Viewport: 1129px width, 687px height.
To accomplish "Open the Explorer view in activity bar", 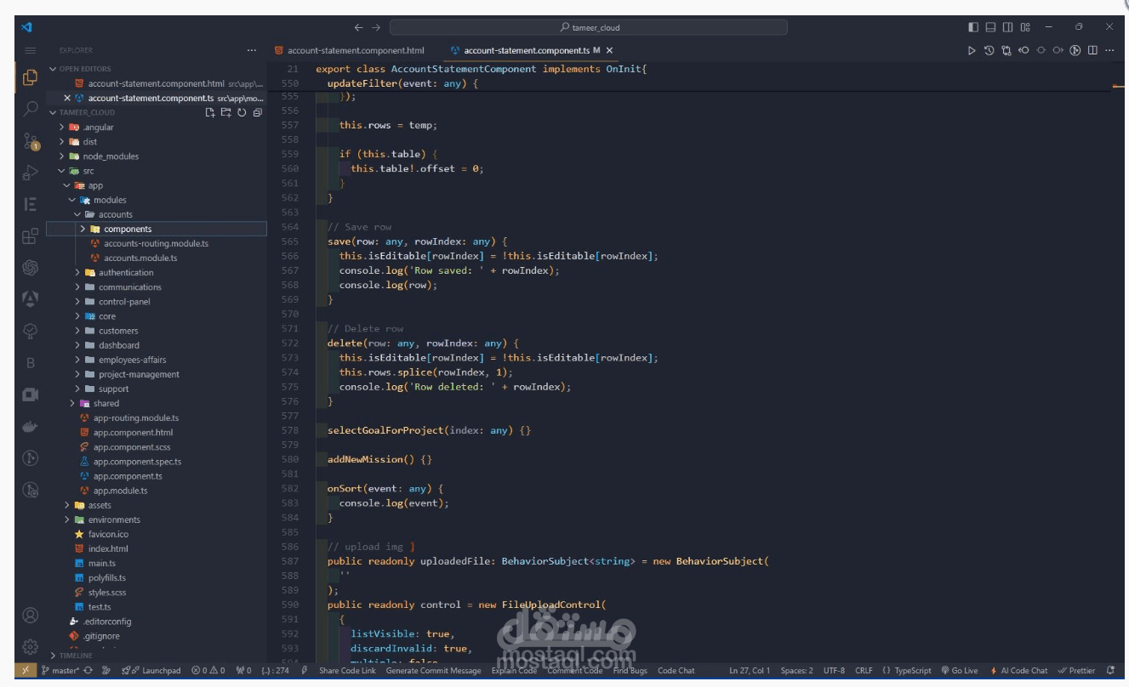I will pos(30,77).
